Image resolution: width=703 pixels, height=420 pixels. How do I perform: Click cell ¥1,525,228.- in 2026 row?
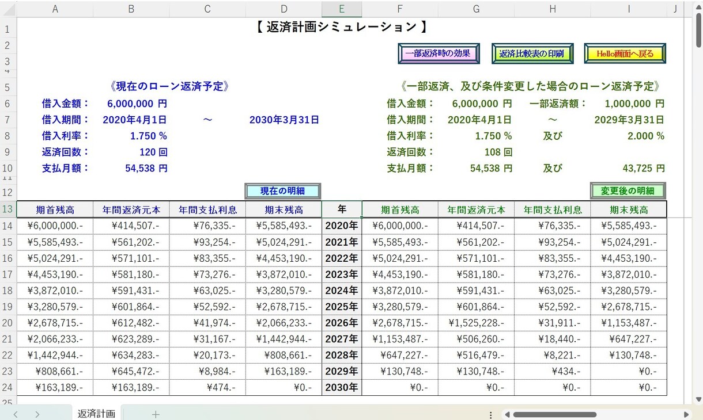[476, 323]
